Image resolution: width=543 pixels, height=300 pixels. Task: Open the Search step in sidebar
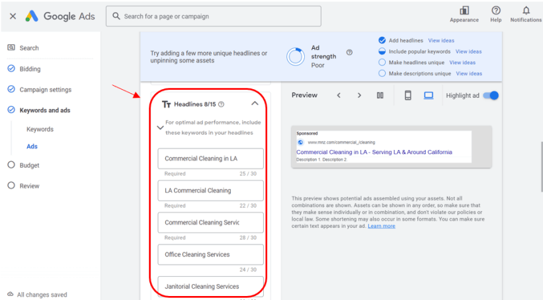point(29,48)
